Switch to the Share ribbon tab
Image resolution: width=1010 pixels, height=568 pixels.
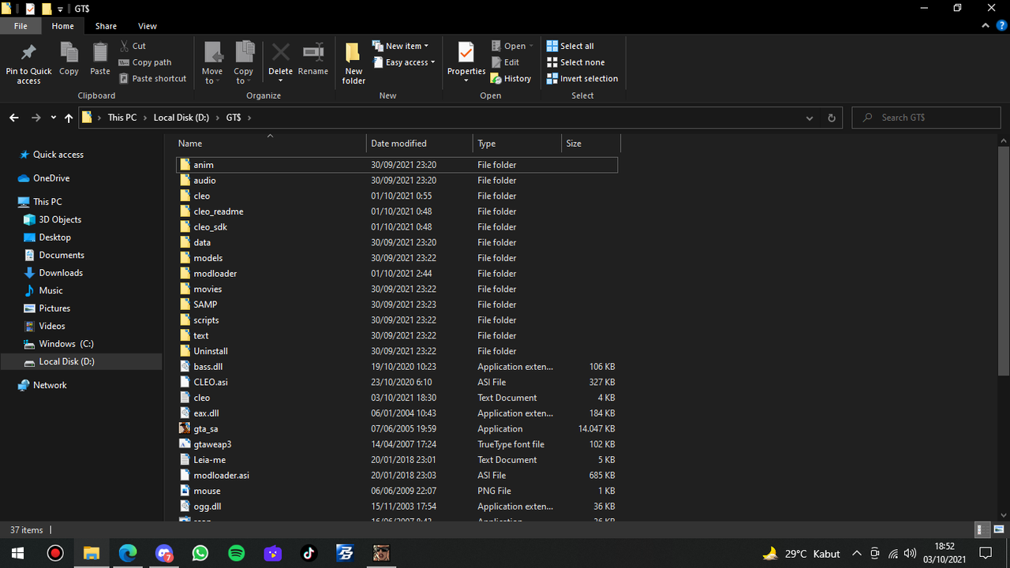pyautogui.click(x=106, y=26)
